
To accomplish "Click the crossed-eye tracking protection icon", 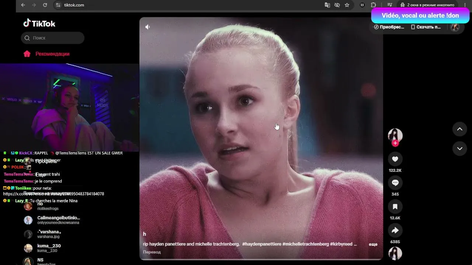I will [x=337, y=5].
